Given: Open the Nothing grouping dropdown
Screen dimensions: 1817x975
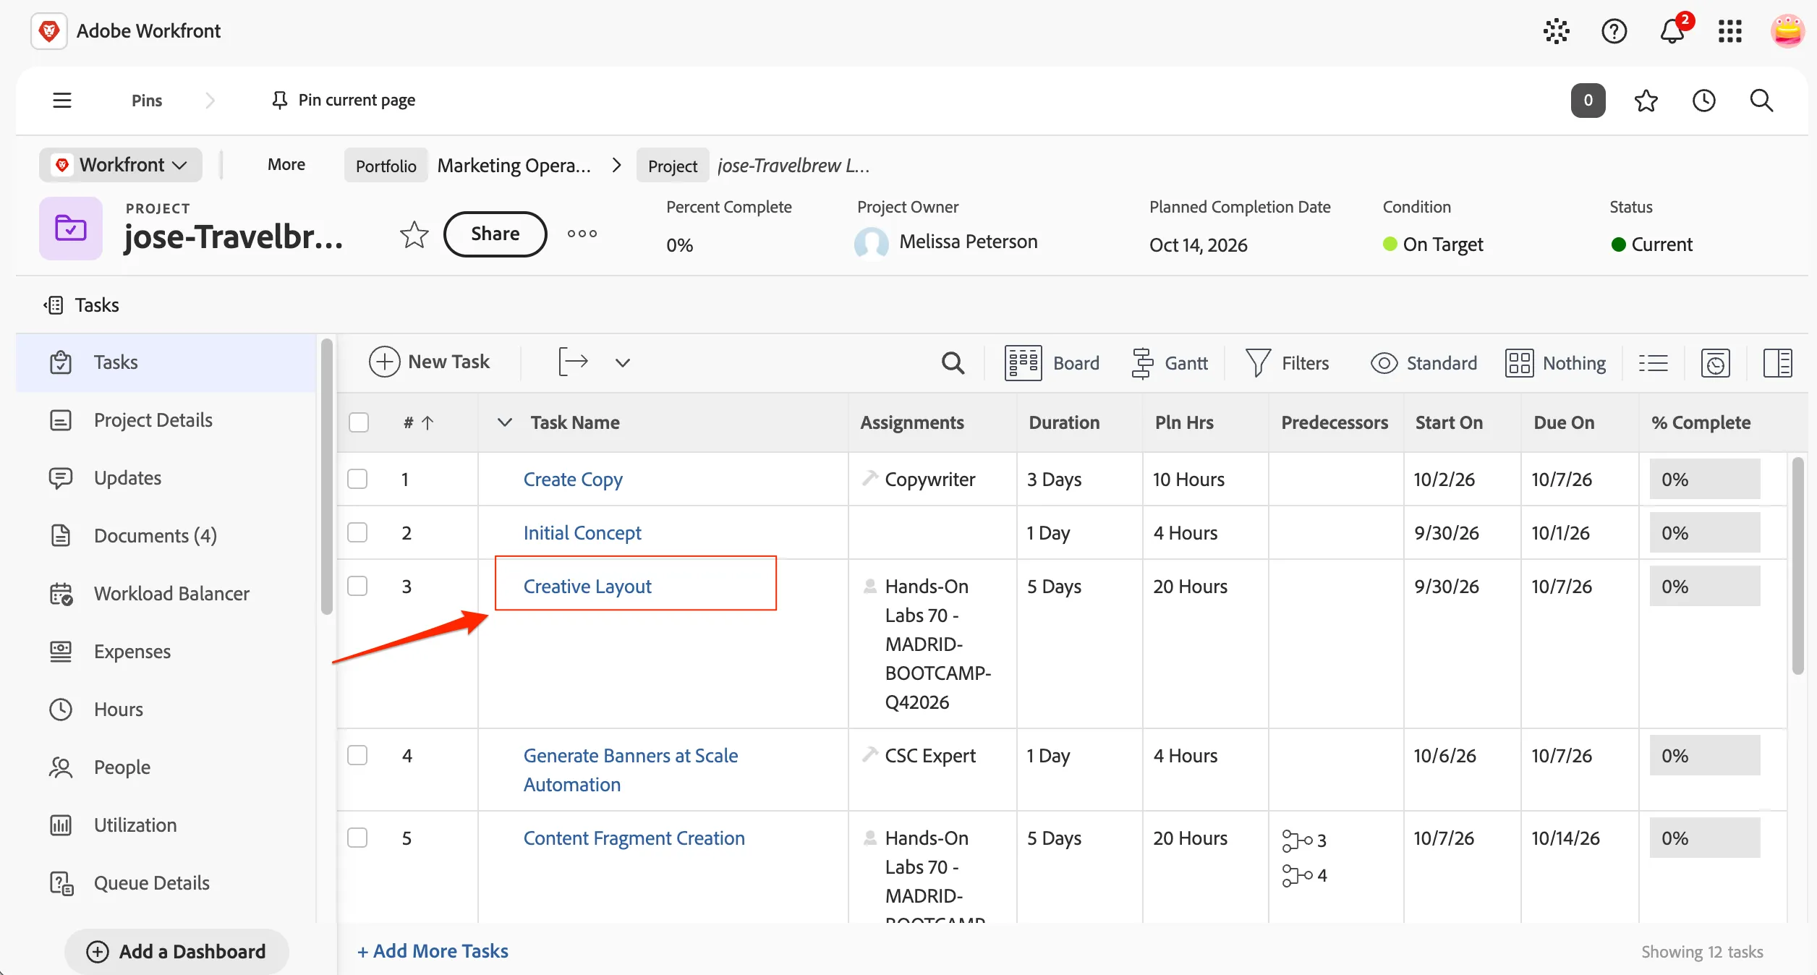Looking at the screenshot, I should pyautogui.click(x=1555, y=362).
